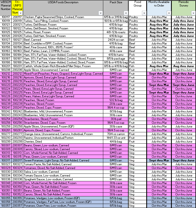Open the TX-UNPS Material Number filter dropdown

tap(21, 13)
